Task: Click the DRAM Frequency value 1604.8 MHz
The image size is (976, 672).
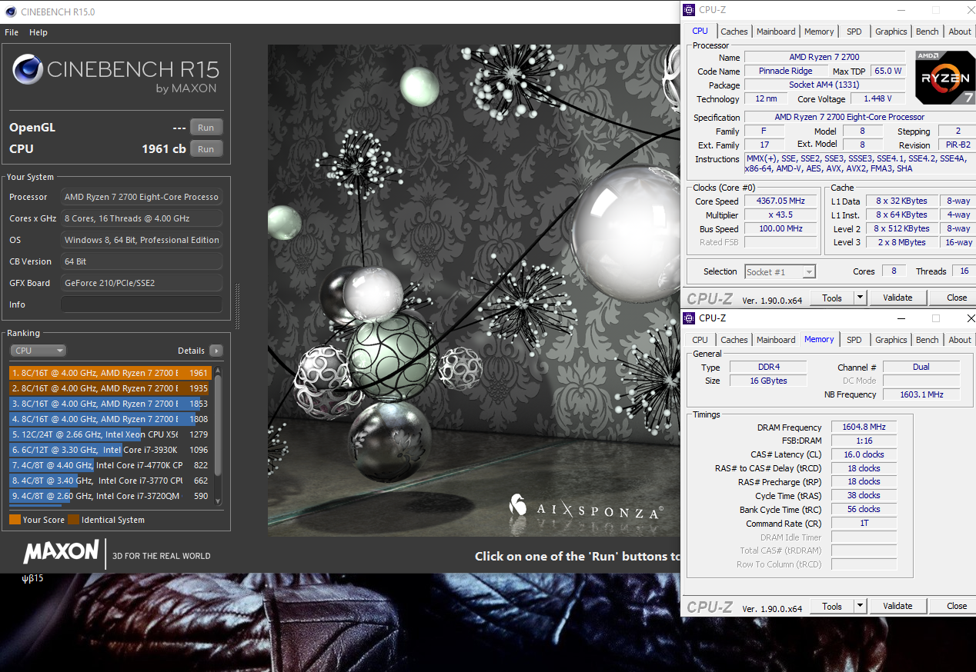Action: [x=864, y=427]
